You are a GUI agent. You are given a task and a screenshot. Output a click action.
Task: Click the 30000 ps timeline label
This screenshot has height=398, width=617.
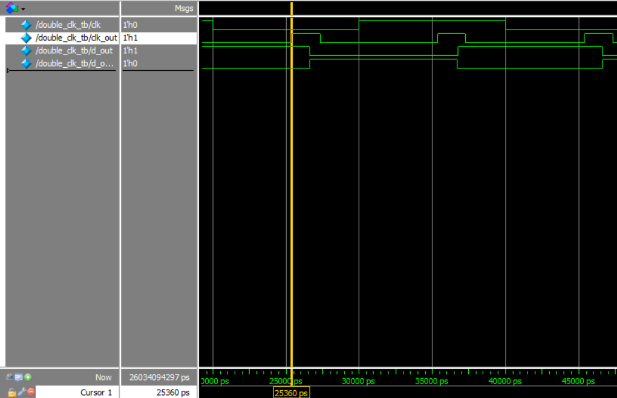click(x=358, y=381)
